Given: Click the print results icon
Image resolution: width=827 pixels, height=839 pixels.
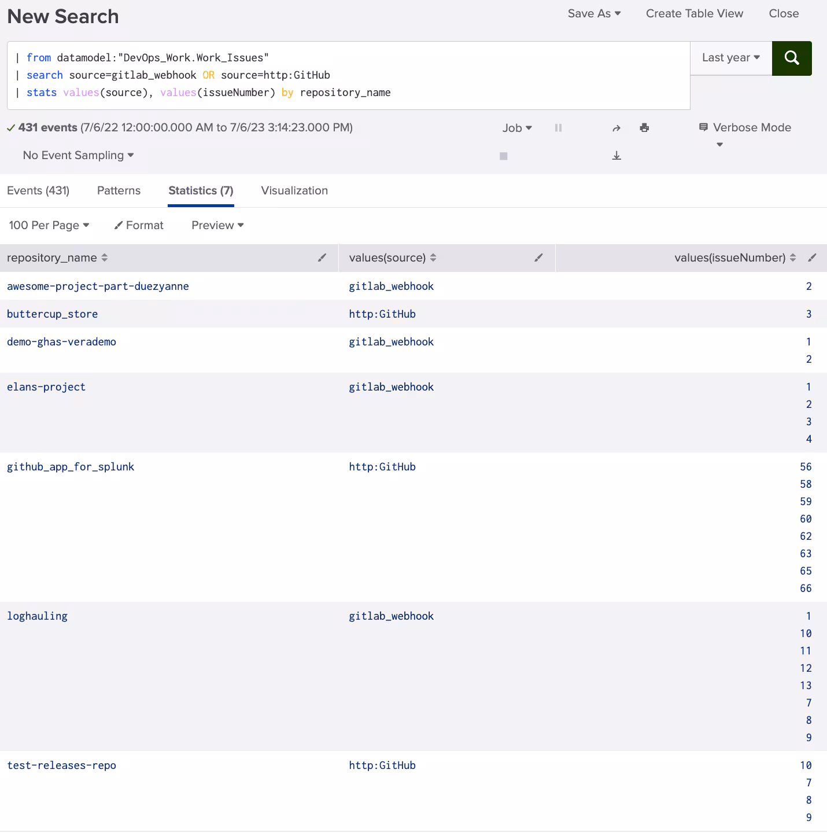Looking at the screenshot, I should (644, 128).
